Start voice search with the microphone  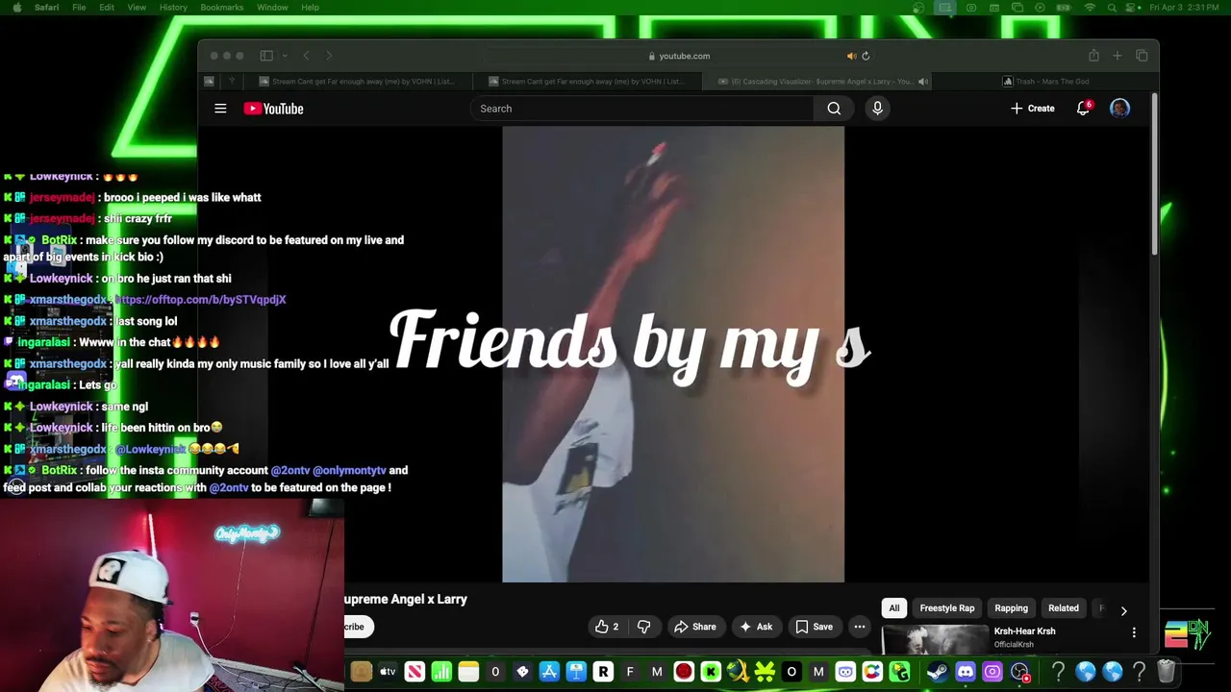coord(877,109)
